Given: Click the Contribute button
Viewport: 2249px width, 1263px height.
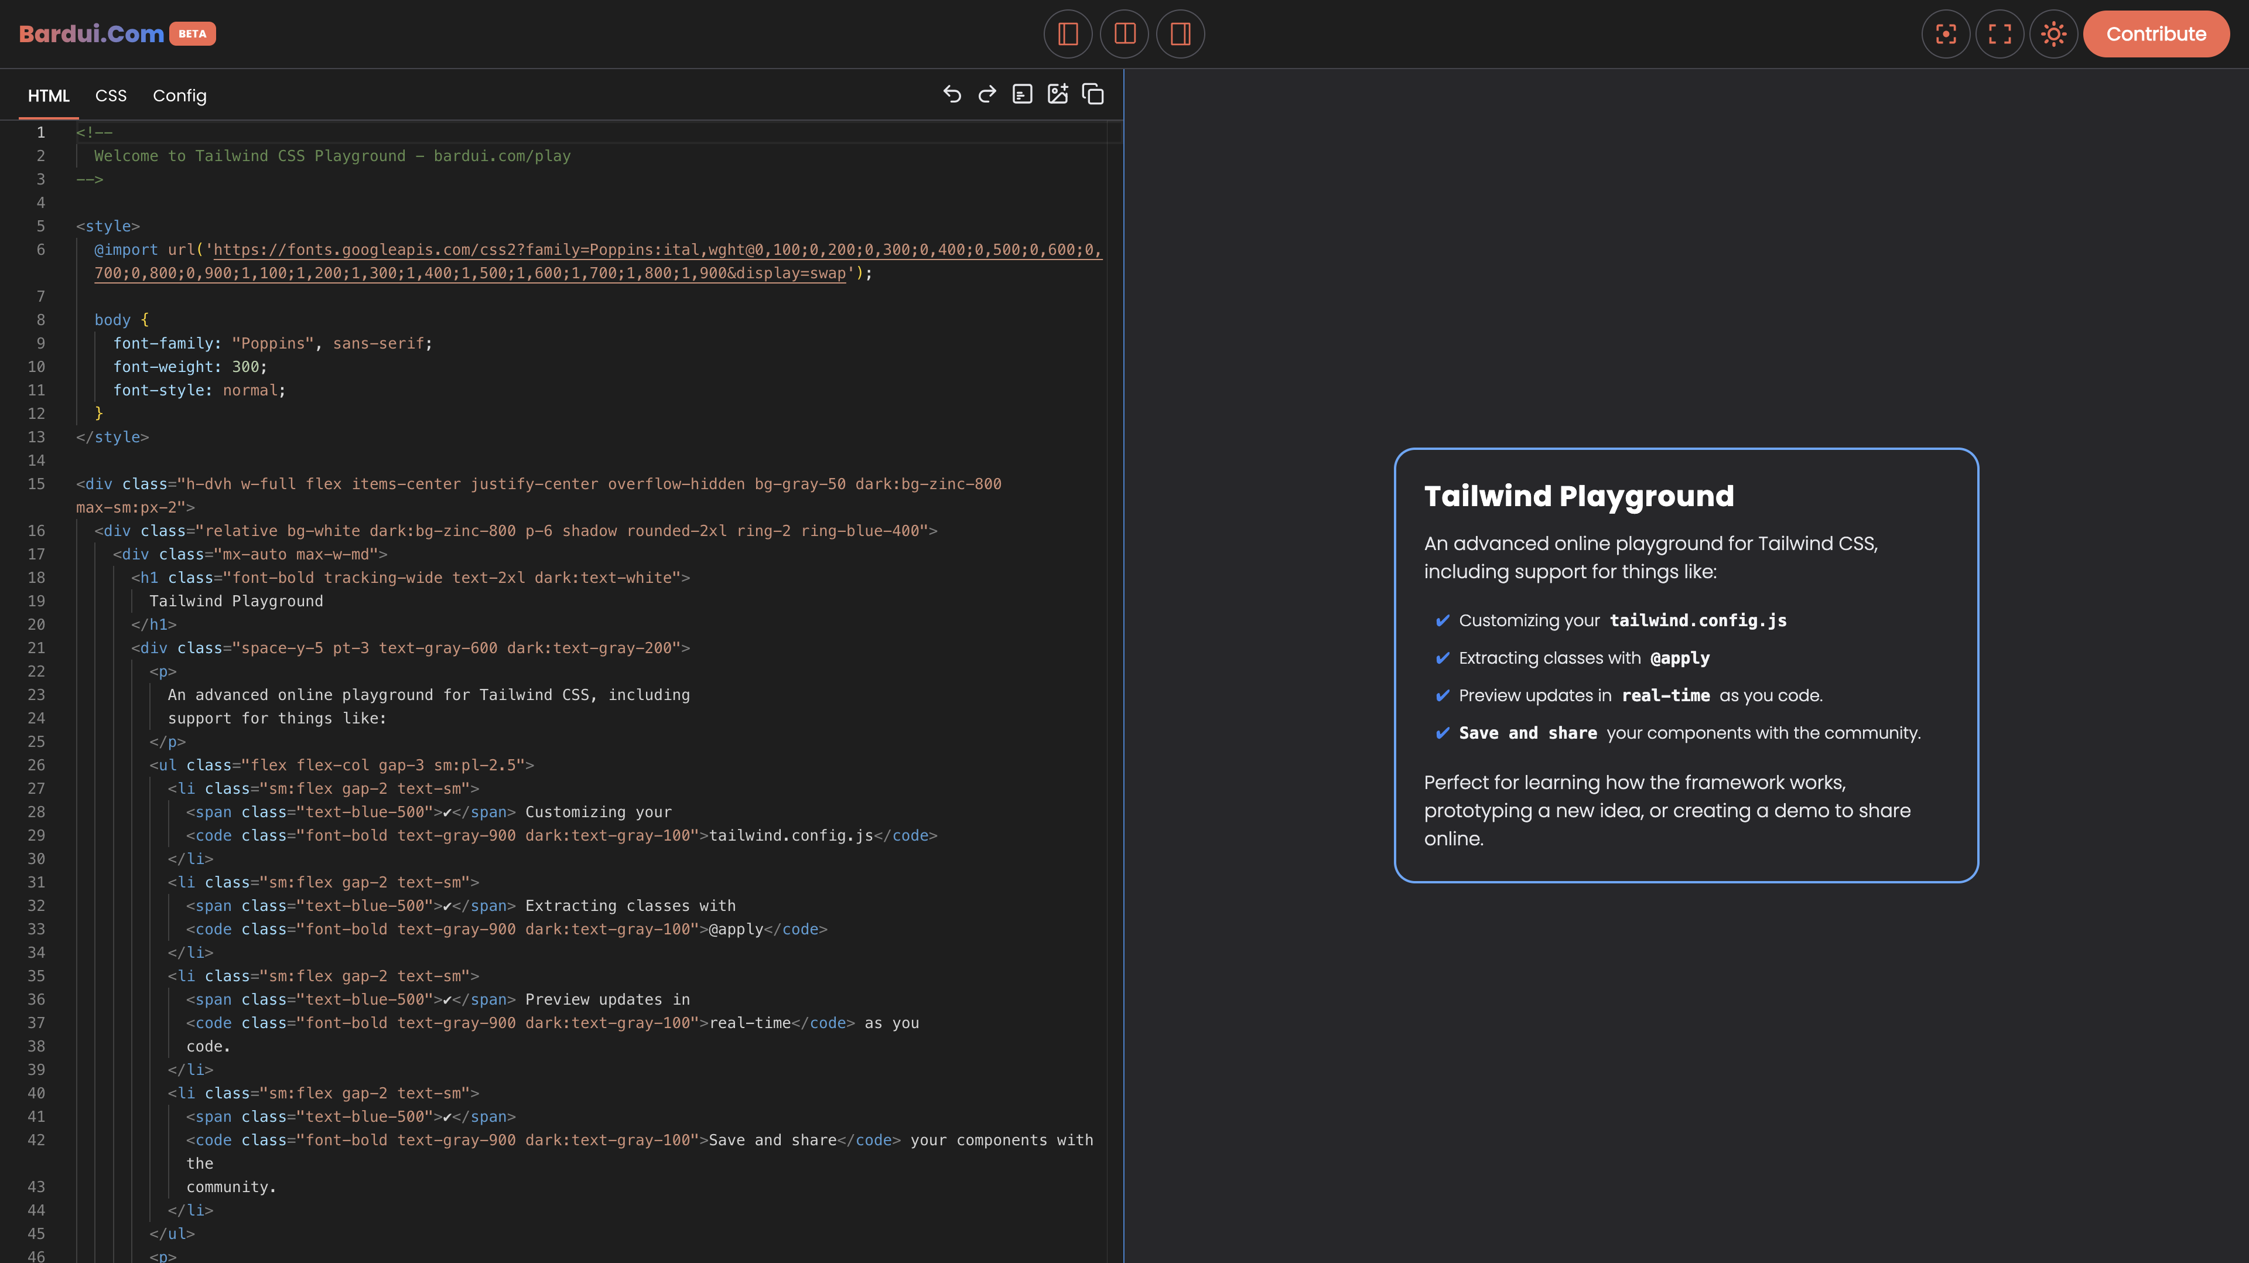Looking at the screenshot, I should point(2155,34).
